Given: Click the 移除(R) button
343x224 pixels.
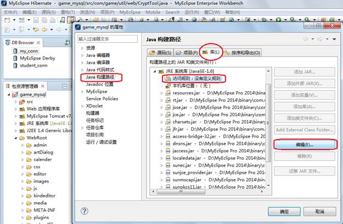Looking at the screenshot, I should [x=305, y=156].
